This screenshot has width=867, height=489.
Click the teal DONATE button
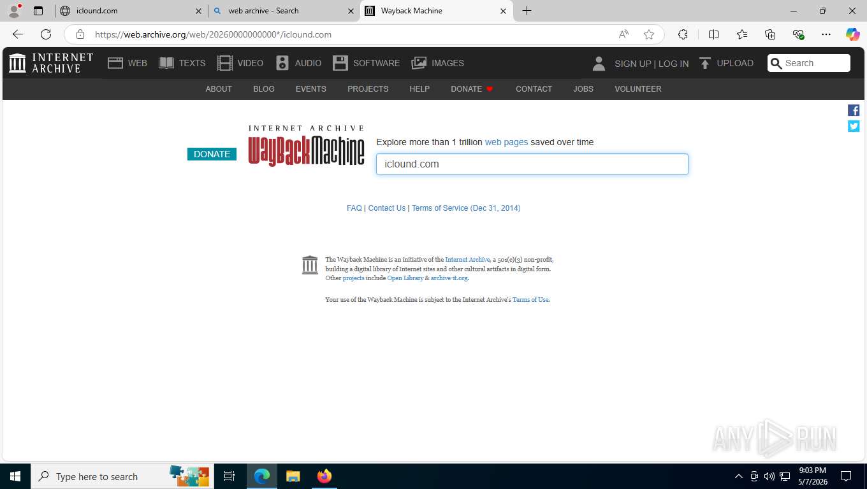[x=212, y=154]
